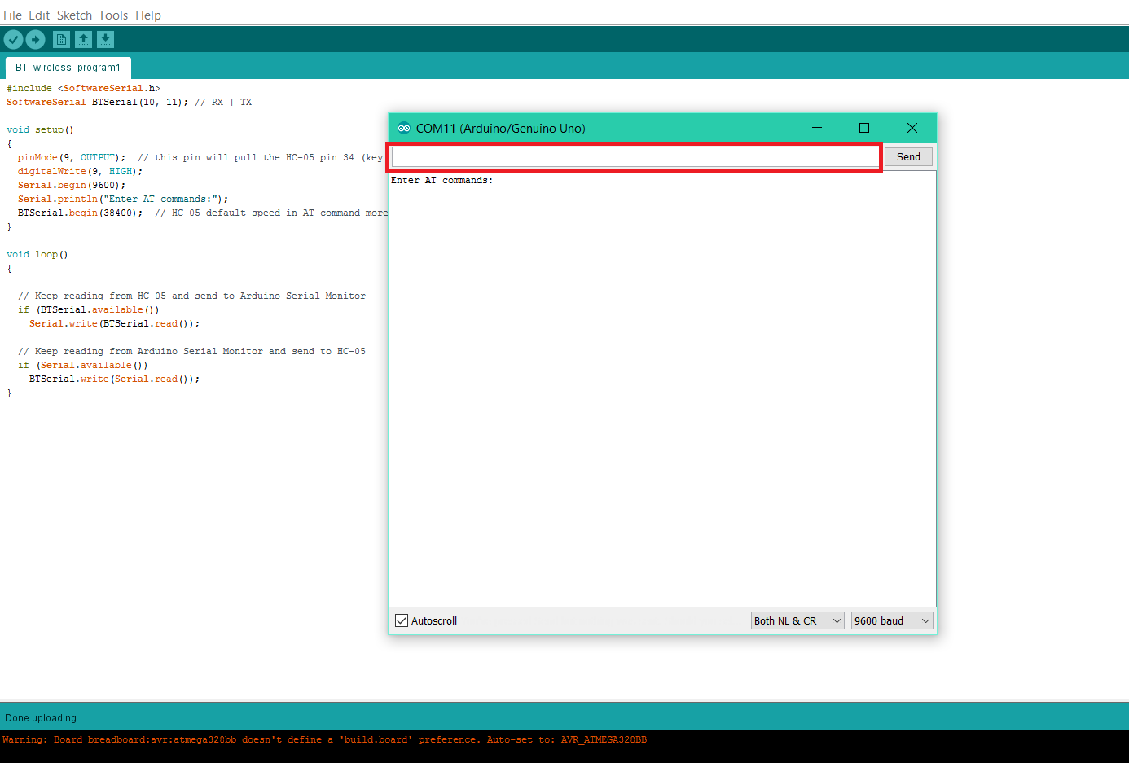Screen dimensions: 1129x763
Task: Click the Arduino logo in Serial Monitor title
Action: pos(404,128)
